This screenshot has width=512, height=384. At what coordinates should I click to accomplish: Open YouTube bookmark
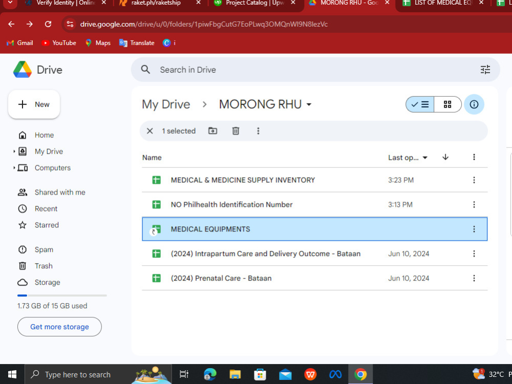(59, 43)
